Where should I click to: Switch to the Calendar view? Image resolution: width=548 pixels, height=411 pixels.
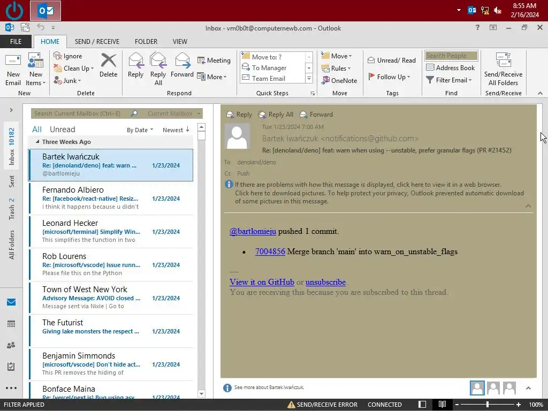(11, 324)
